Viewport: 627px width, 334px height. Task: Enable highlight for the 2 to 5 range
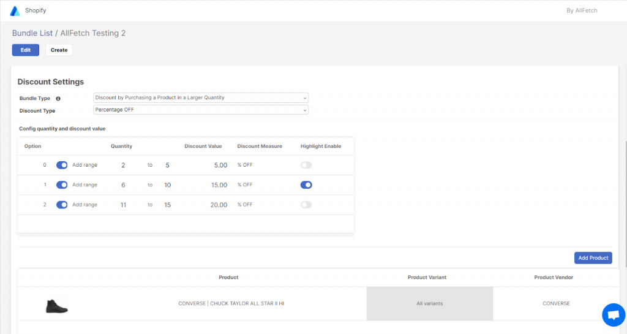[306, 165]
